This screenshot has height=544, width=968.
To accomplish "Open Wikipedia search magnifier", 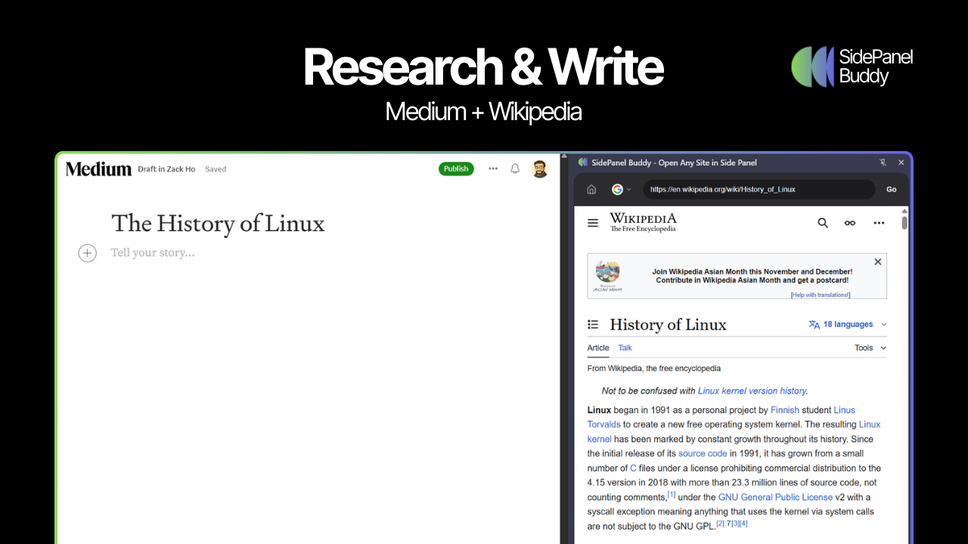I will click(x=823, y=223).
